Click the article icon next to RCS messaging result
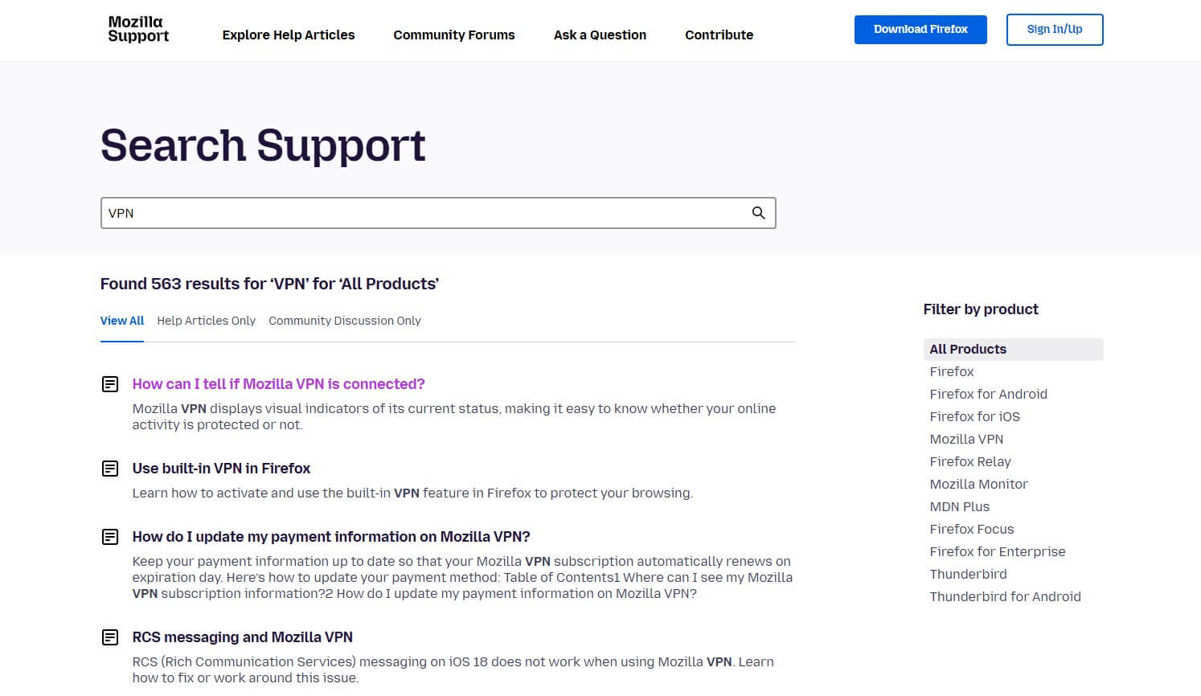 [109, 637]
